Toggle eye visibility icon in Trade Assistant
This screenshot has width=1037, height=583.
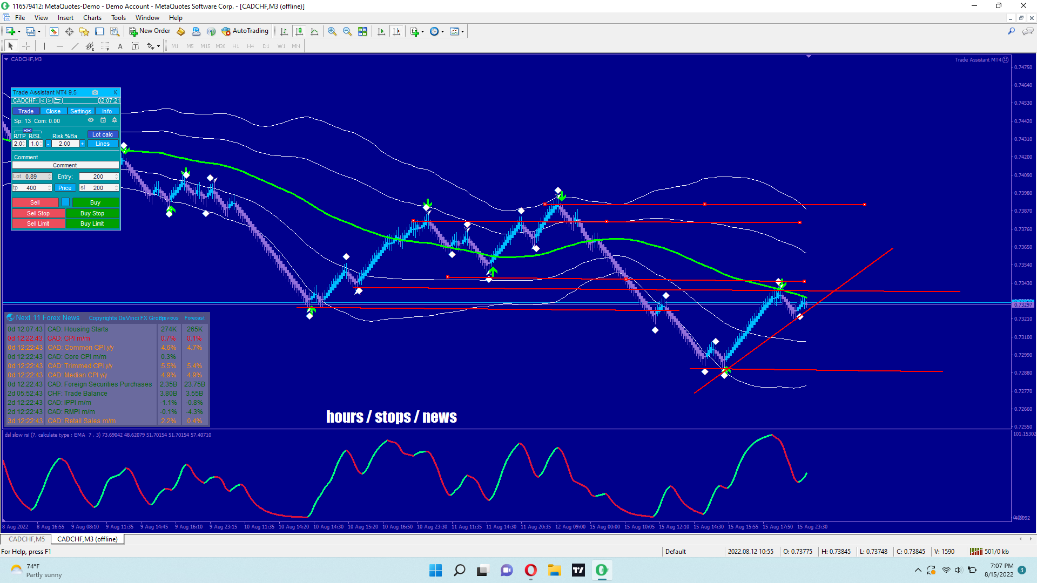(x=91, y=120)
